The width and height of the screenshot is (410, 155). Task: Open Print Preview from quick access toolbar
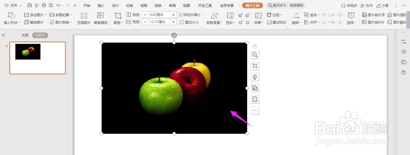[x=51, y=5]
